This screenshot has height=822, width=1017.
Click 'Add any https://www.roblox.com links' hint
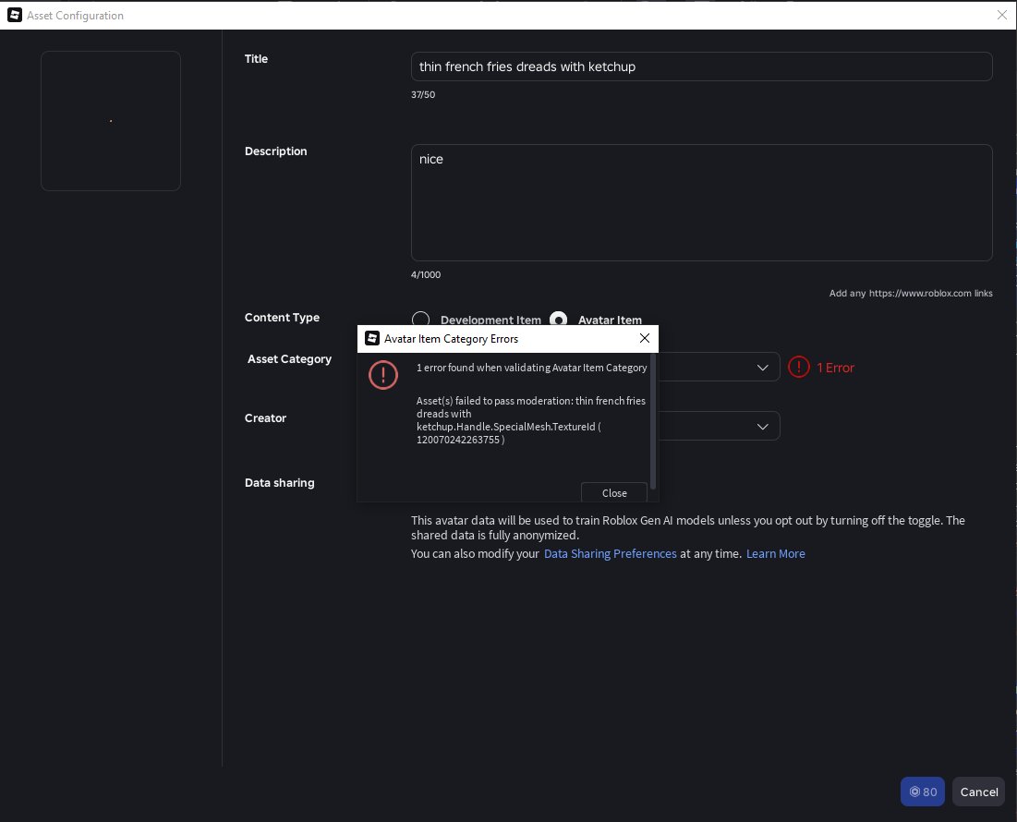(x=911, y=293)
